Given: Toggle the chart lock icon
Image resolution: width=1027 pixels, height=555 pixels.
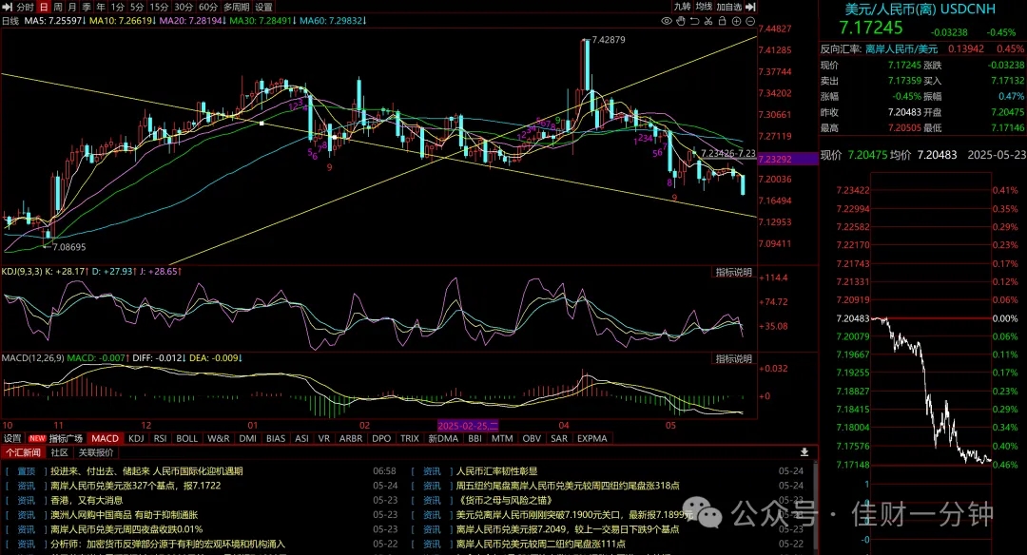Looking at the screenshot, I should pyautogui.click(x=722, y=21).
